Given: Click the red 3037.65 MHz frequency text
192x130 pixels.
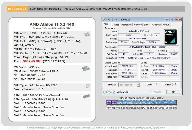Looking at the screenshot, I should tap(33, 61).
